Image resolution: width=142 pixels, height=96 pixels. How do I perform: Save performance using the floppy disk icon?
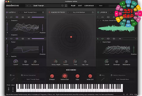click(x=66, y=6)
